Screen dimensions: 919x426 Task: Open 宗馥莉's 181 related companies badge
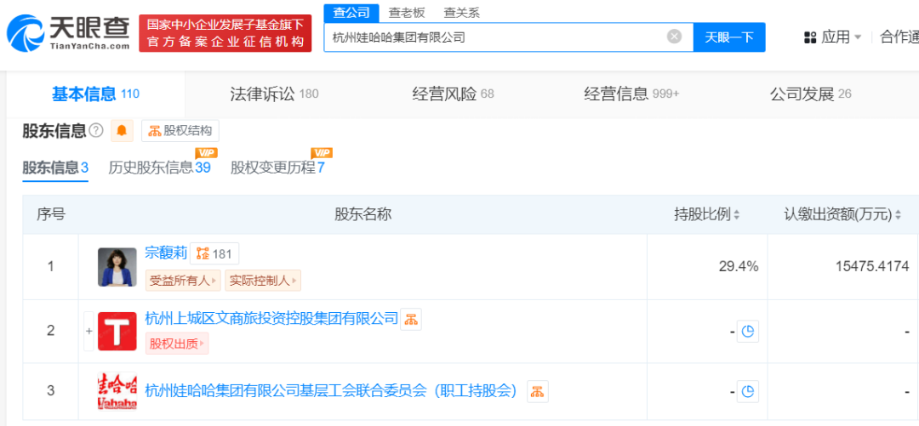(x=214, y=253)
